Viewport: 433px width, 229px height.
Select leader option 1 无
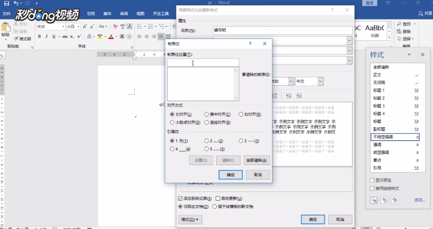pos(172,141)
